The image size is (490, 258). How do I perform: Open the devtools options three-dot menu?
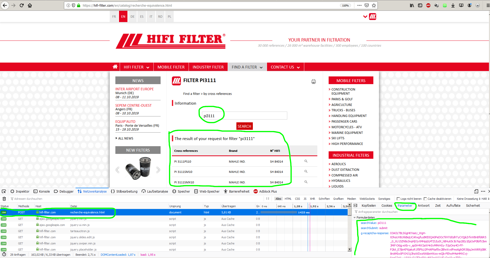483,191
